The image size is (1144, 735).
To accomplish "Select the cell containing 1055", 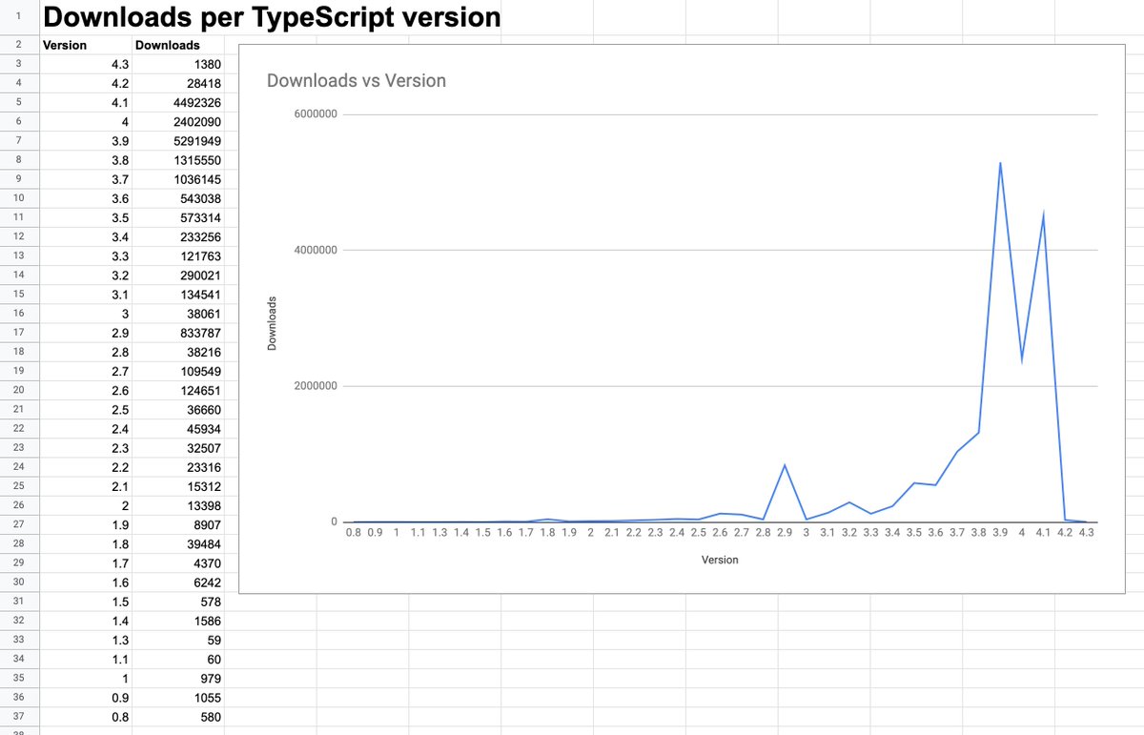I will [178, 697].
